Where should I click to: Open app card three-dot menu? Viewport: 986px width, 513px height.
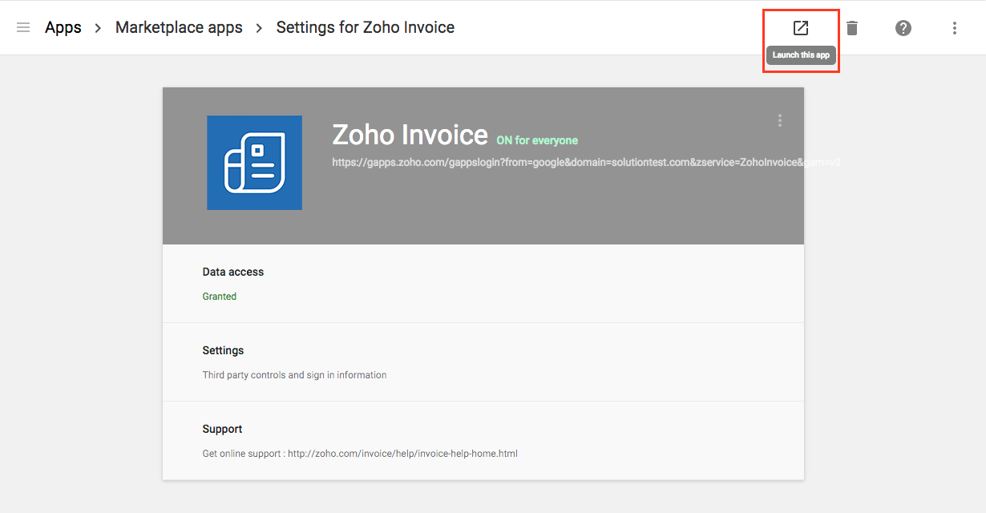(780, 120)
